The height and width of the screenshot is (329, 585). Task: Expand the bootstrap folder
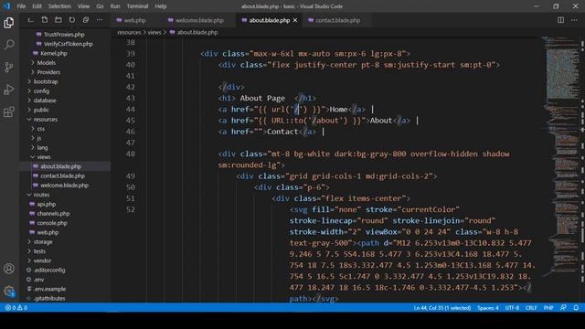point(46,81)
